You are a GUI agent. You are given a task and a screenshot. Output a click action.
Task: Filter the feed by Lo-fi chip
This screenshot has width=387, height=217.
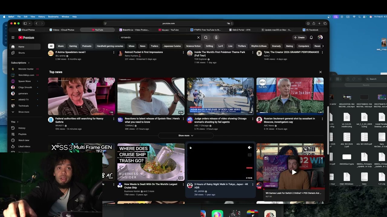tap(220, 46)
